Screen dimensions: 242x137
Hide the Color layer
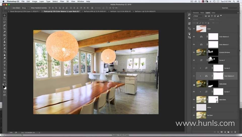pos(194,29)
